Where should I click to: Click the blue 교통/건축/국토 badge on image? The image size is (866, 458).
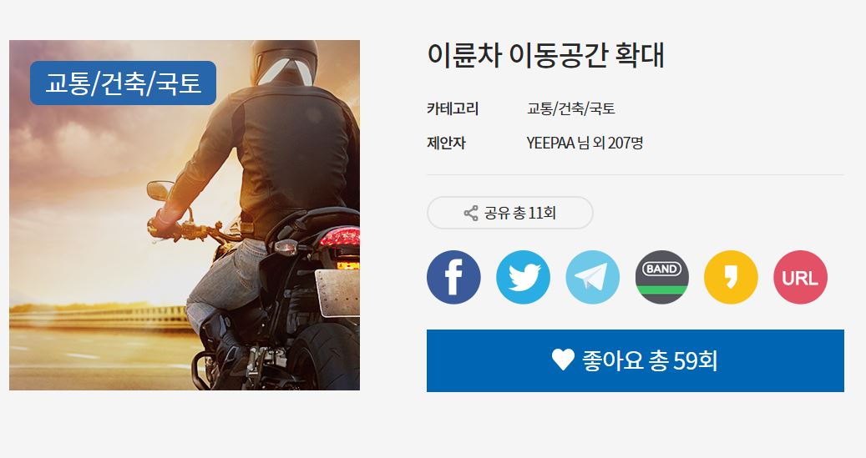[123, 83]
